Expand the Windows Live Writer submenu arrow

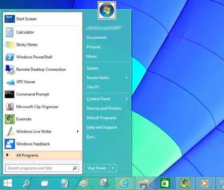tap(78, 131)
